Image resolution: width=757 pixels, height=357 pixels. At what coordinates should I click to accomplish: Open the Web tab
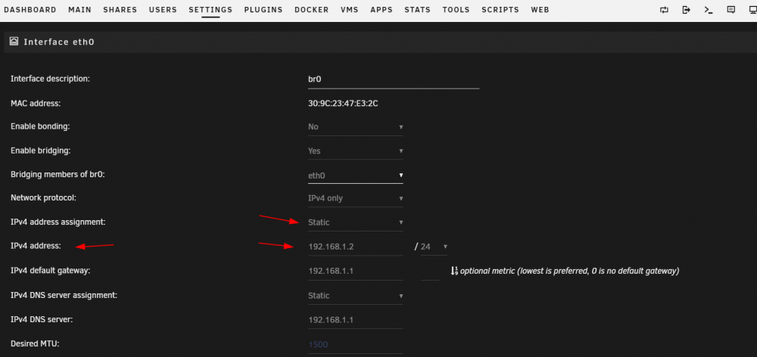[540, 10]
